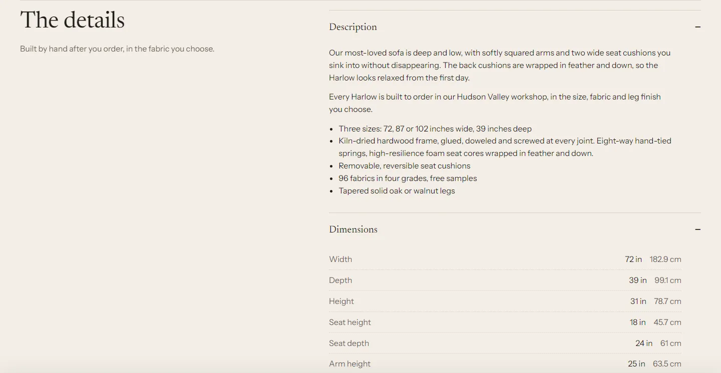Click the Seat height value '18 in'

pos(638,322)
